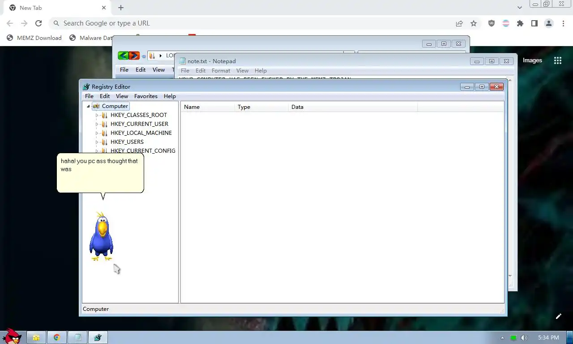This screenshot has width=573, height=344.
Task: Click the shield extension icon
Action: pyautogui.click(x=492, y=23)
